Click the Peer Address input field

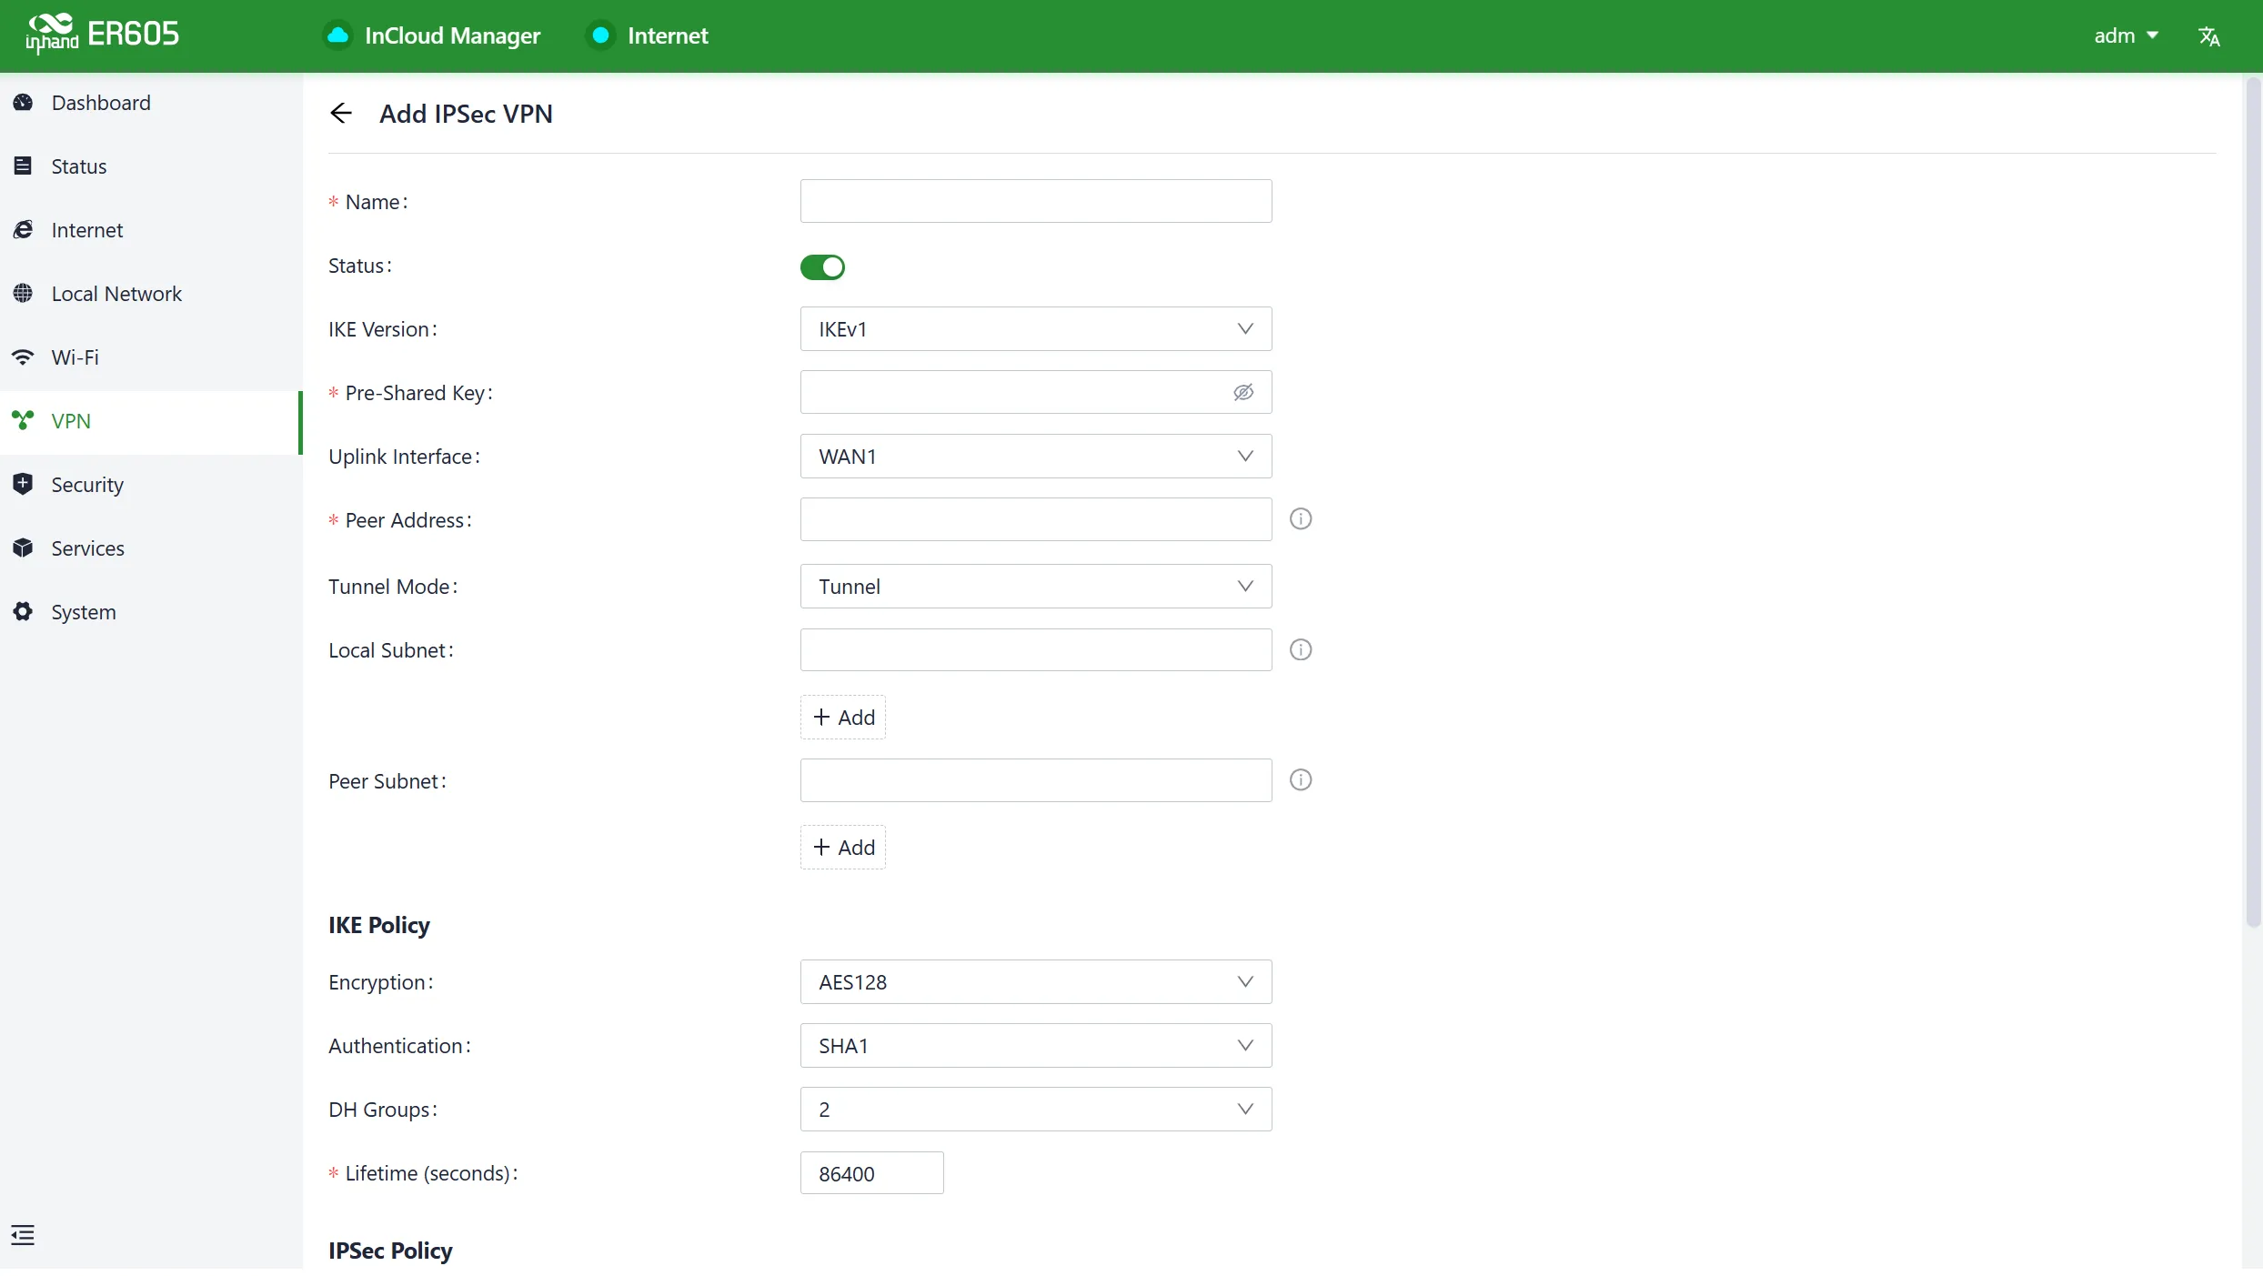1036,519
